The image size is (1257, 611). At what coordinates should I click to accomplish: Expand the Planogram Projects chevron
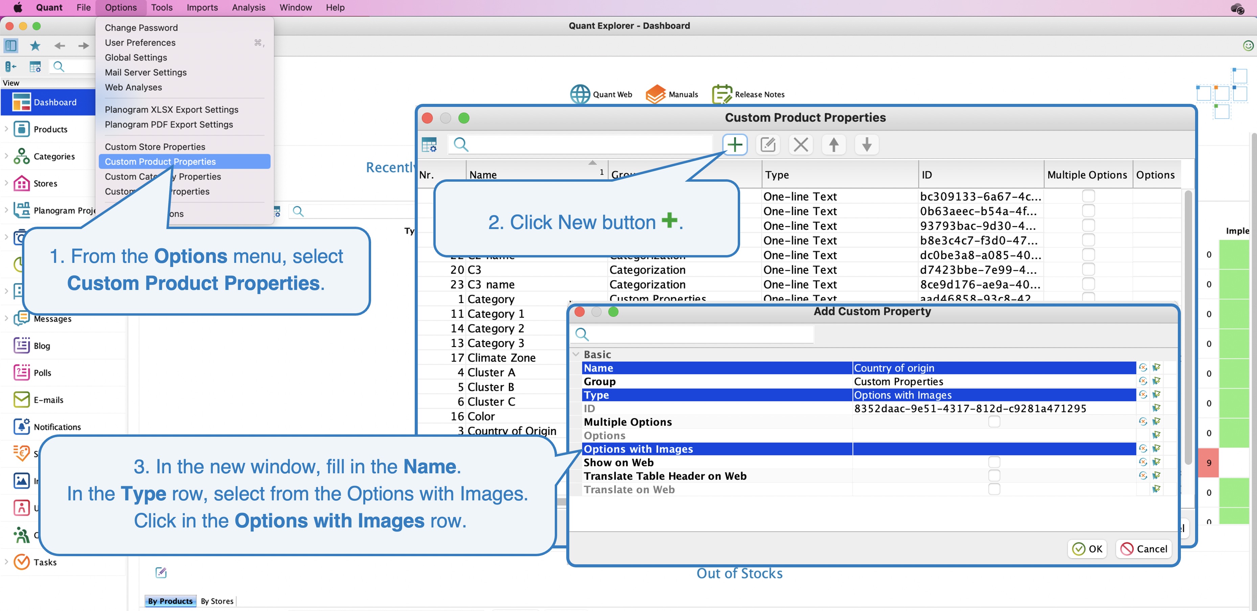tap(6, 210)
